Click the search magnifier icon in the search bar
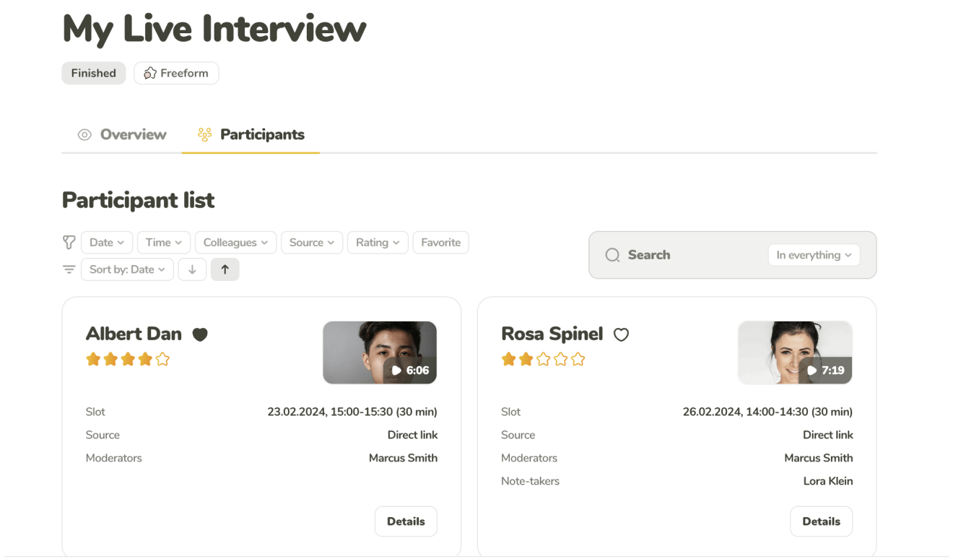The image size is (953, 559). pos(612,255)
